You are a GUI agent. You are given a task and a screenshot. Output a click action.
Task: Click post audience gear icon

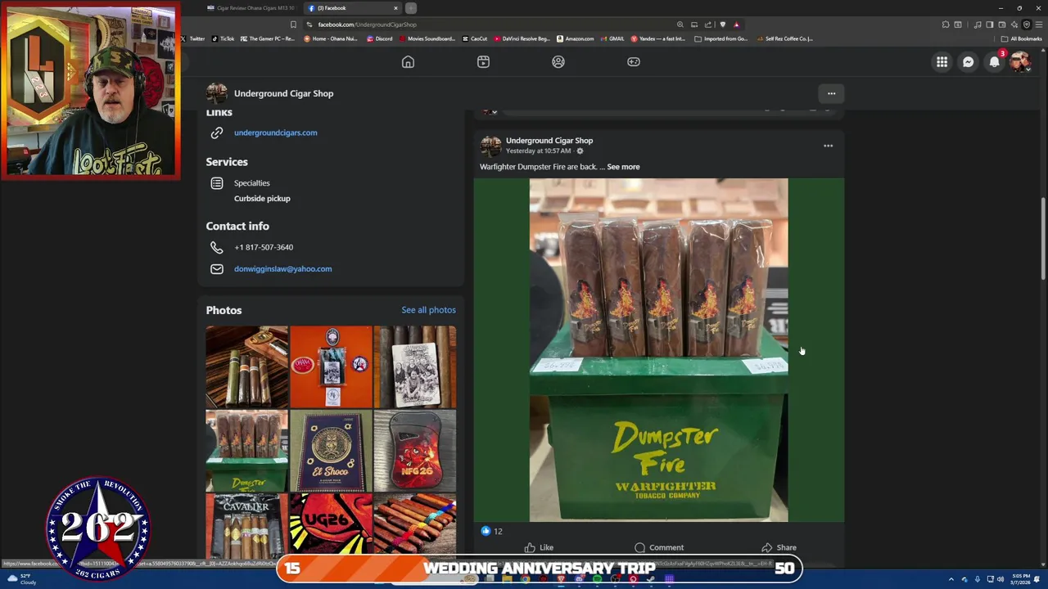[x=580, y=151]
